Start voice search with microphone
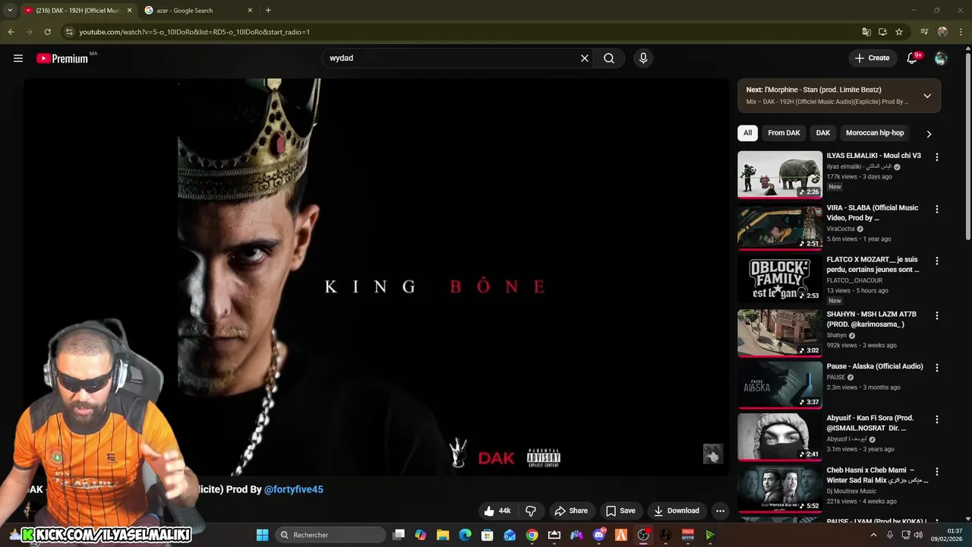 [x=643, y=58]
